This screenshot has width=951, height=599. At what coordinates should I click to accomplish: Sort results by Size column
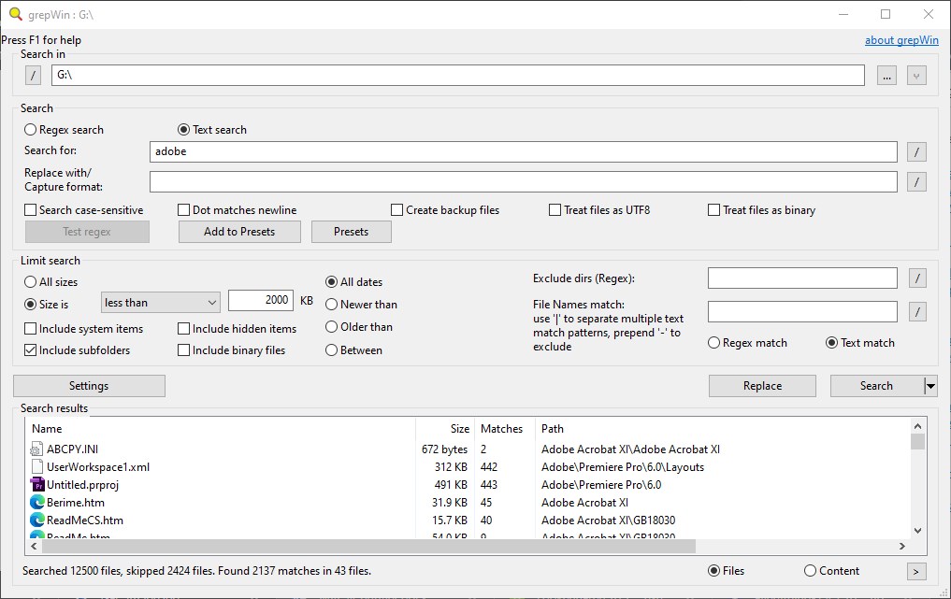445,429
